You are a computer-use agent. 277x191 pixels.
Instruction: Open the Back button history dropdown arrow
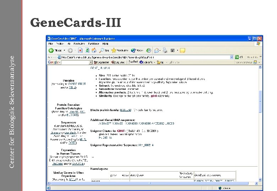coord(64,51)
